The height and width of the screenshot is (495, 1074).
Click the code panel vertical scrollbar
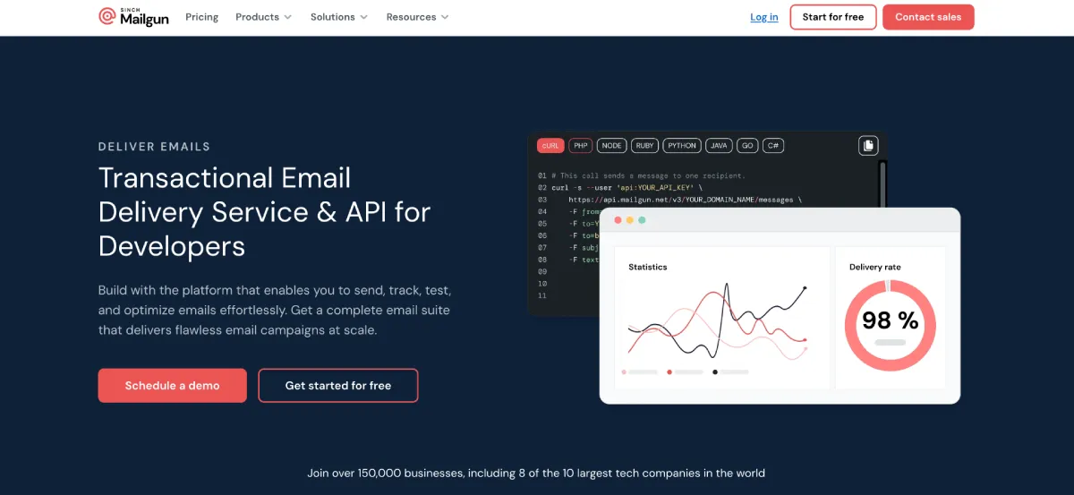(882, 183)
